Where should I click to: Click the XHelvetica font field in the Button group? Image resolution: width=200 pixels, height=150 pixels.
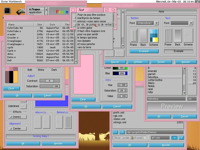[x=145, y=23]
